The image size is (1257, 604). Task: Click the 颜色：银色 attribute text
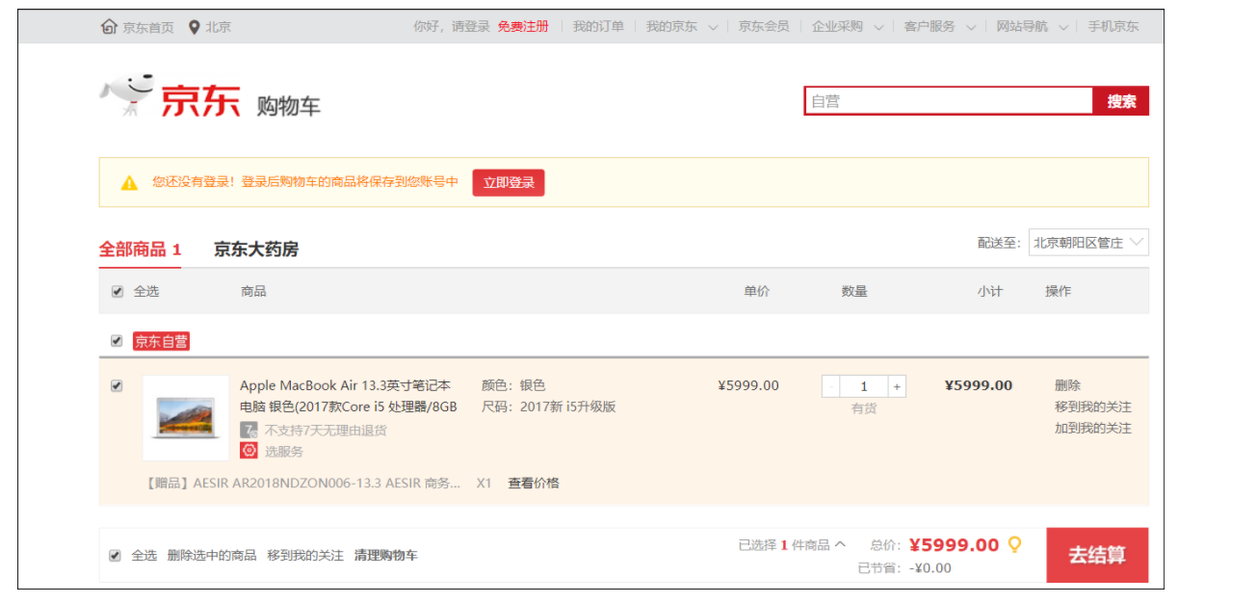pyautogui.click(x=513, y=385)
